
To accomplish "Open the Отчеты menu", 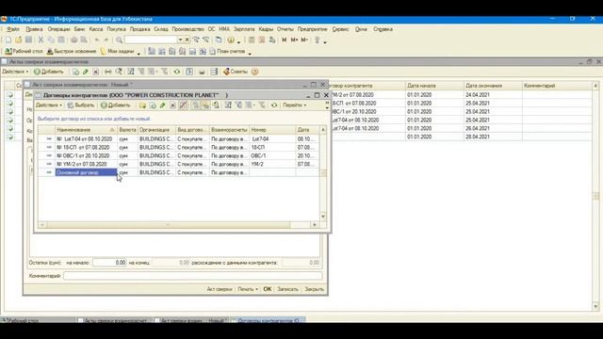I will tap(285, 29).
